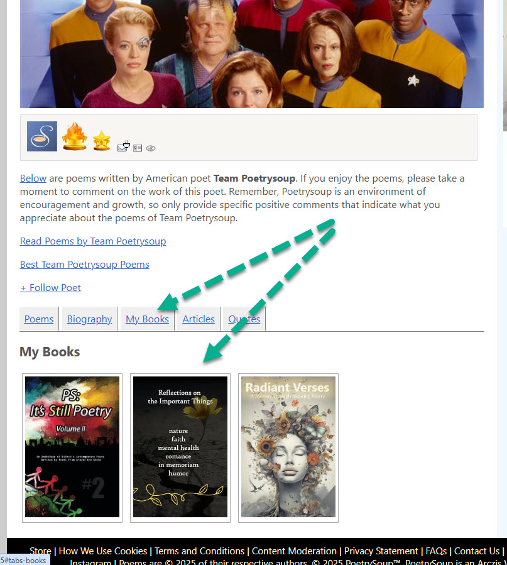Toggle the eye visibility icon
This screenshot has width=507, height=565.
click(x=151, y=148)
